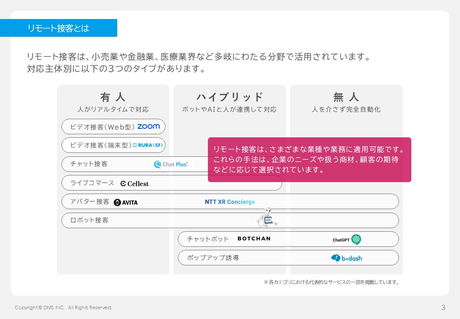Click the 無人 column heading
This screenshot has width=460, height=319.
click(x=346, y=97)
